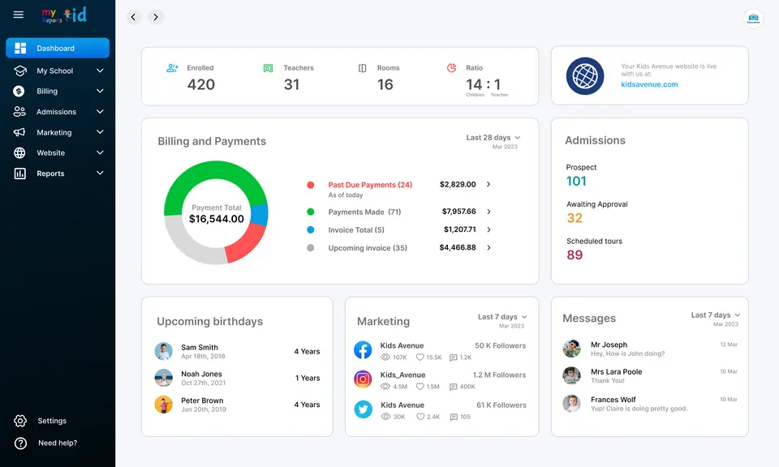Click the gray Upcoming invoice legend dot
Screen dimensions: 779x467
click(311, 247)
